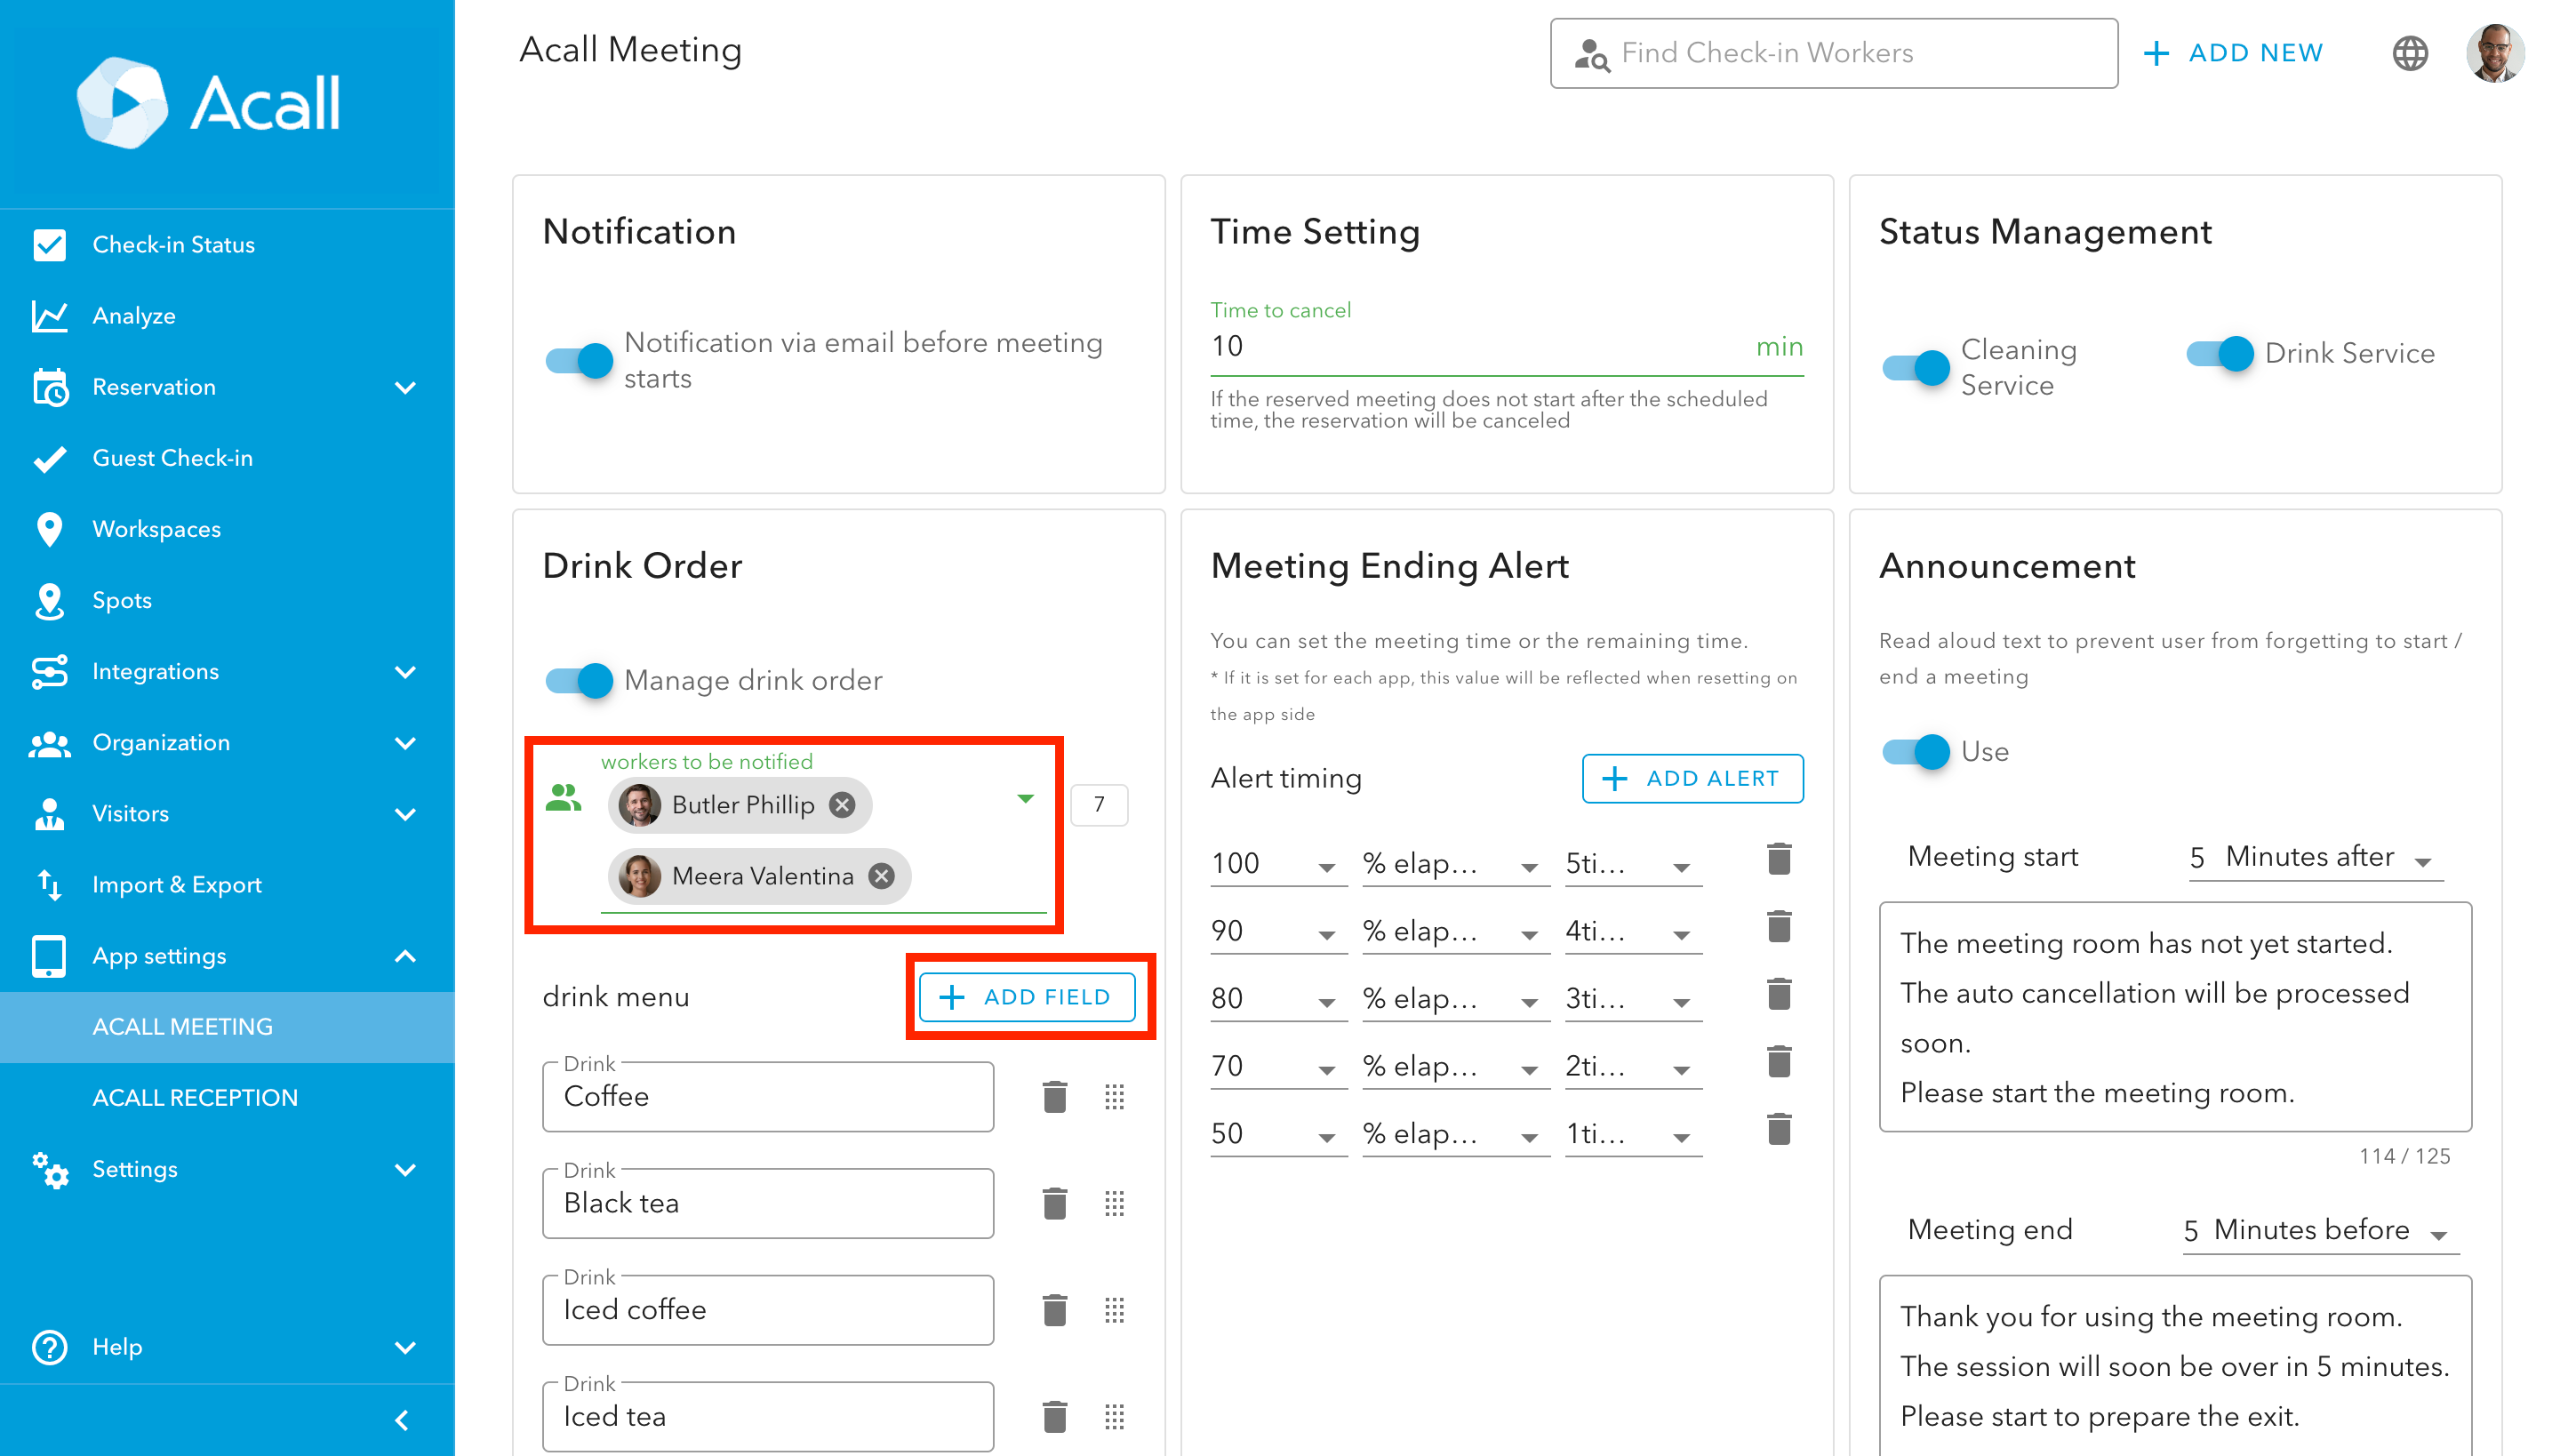Remove Butler Phillip from notified workers
This screenshot has width=2560, height=1456.
(x=843, y=805)
